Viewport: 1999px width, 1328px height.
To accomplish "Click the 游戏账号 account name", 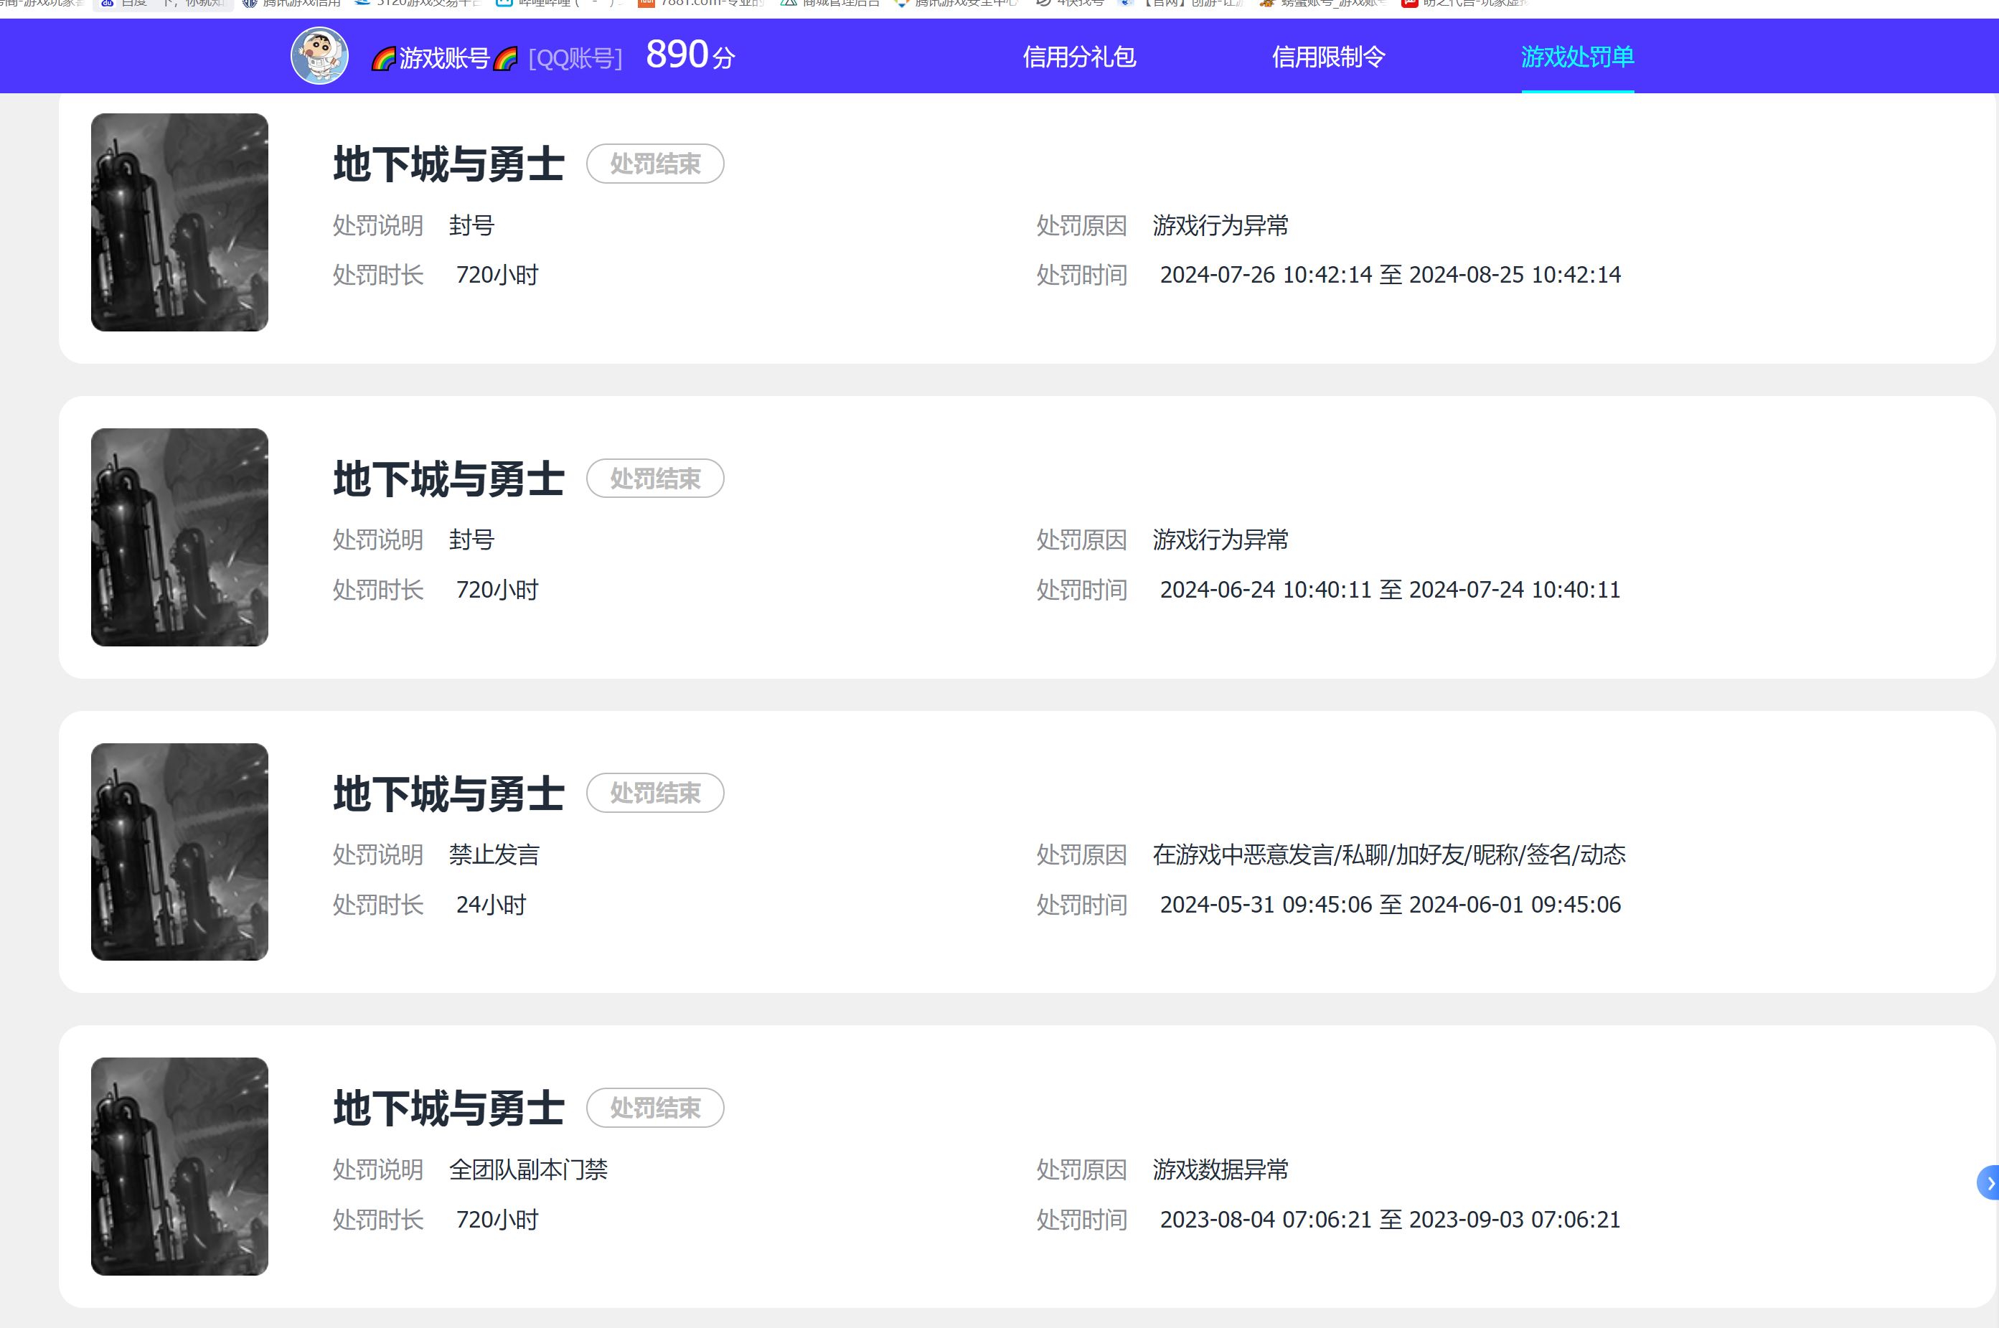I will [444, 58].
